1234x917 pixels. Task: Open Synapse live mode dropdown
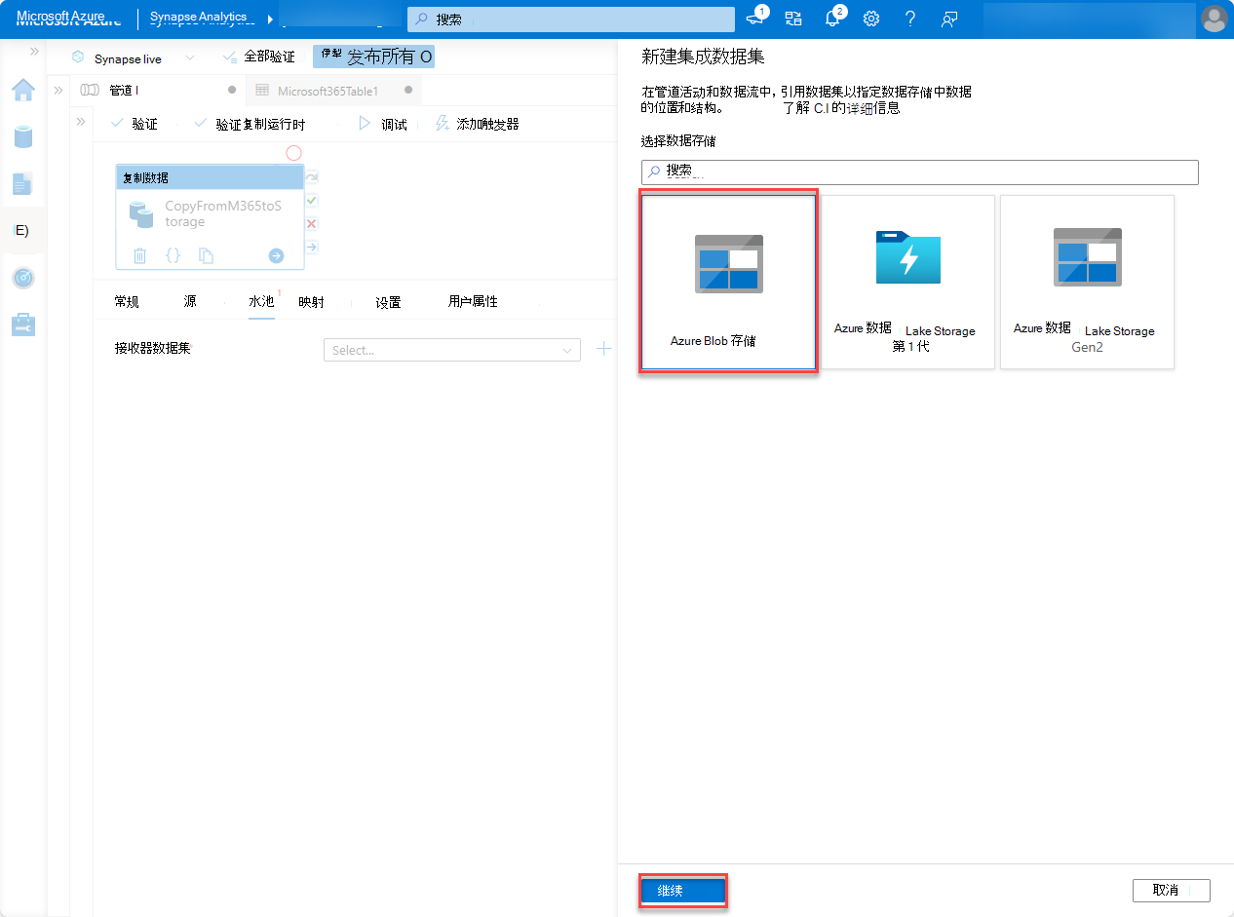[133, 58]
